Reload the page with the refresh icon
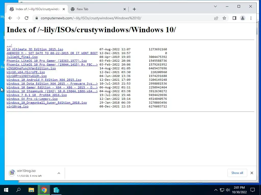261x195 pixels. point(27,18)
